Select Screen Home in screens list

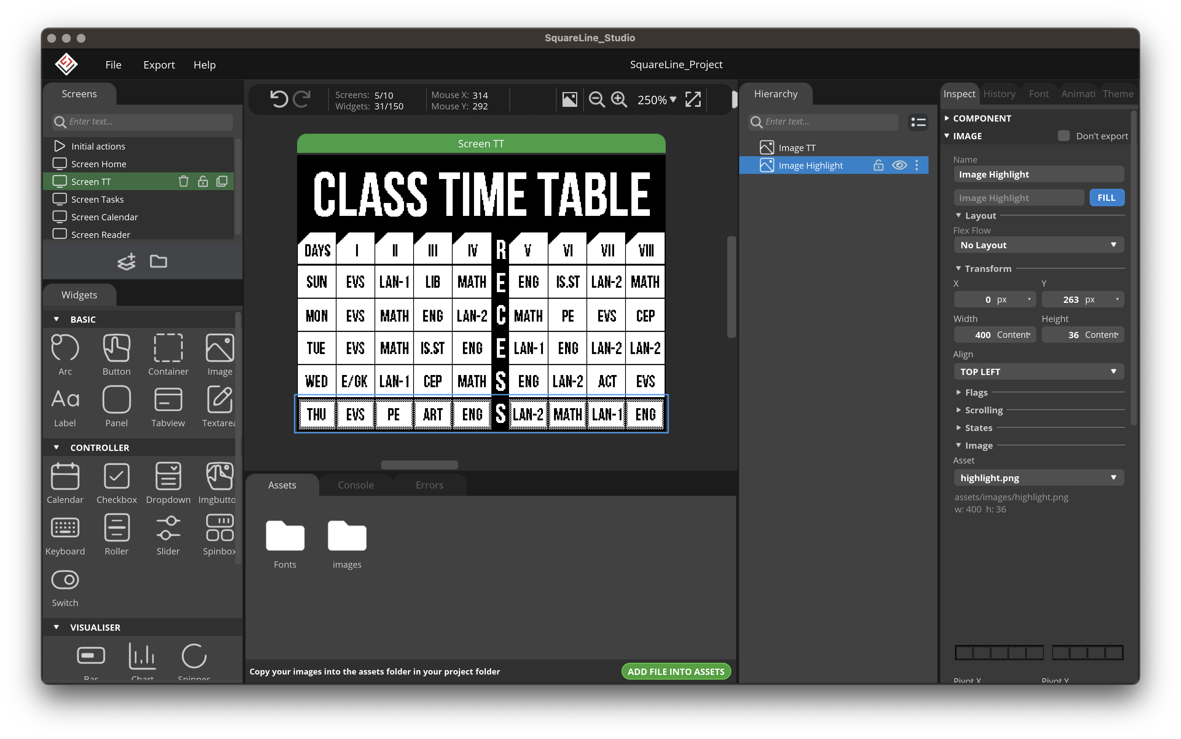(x=138, y=164)
